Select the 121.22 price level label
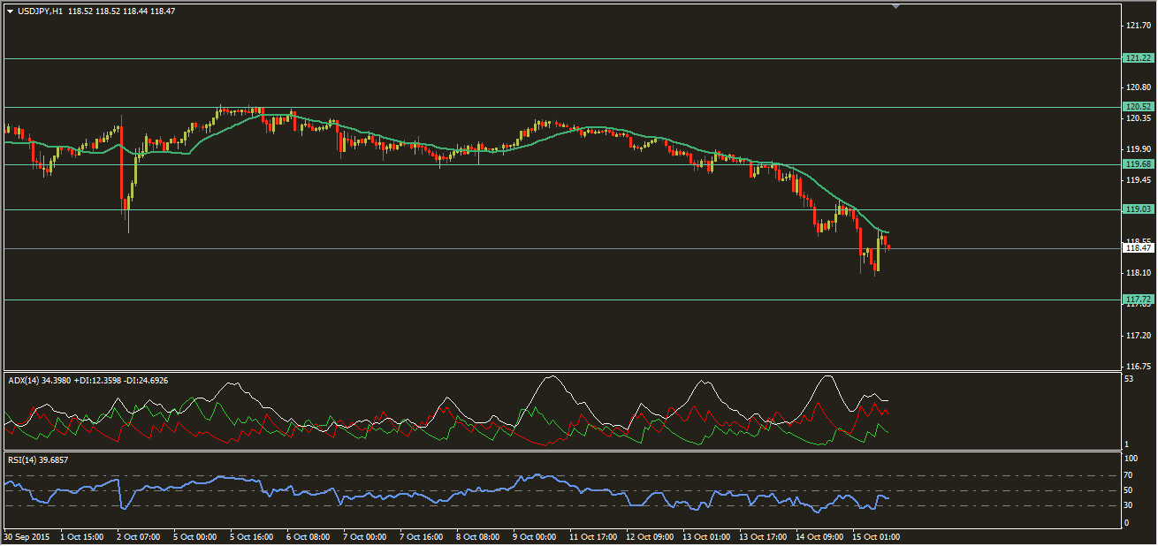 pos(1138,58)
